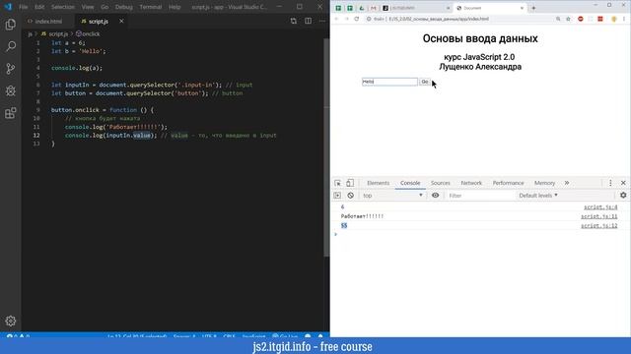Click the zoom magnifier in address bar
631x354 pixels.
coord(558,19)
